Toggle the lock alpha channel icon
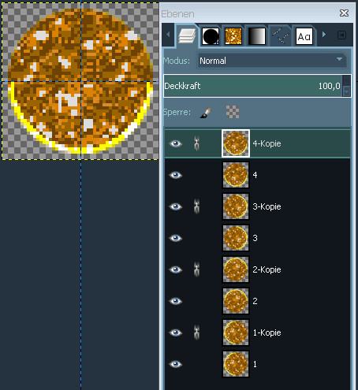This screenshot has width=358, height=390. coord(233,112)
